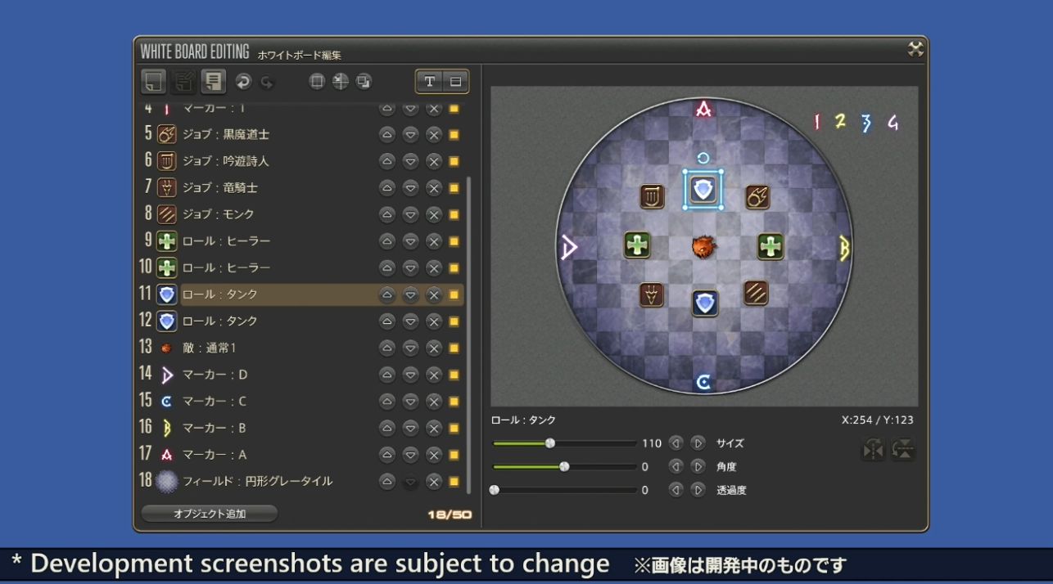The height and width of the screenshot is (584, 1053).
Task: Click the crosshair snap toolbar icon
Action: [x=341, y=81]
